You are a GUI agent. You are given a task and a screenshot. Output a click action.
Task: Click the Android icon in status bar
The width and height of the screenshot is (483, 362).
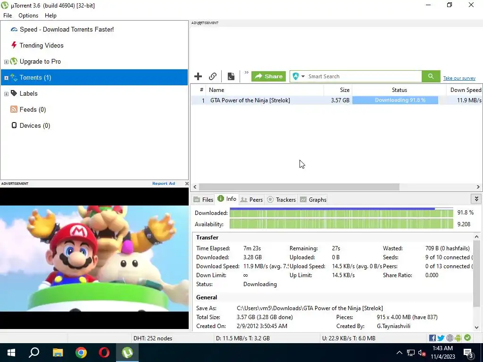(458, 338)
